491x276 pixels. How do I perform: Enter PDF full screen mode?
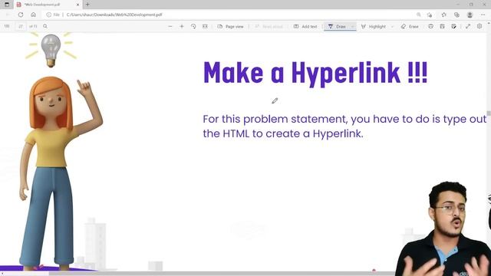coord(468,27)
